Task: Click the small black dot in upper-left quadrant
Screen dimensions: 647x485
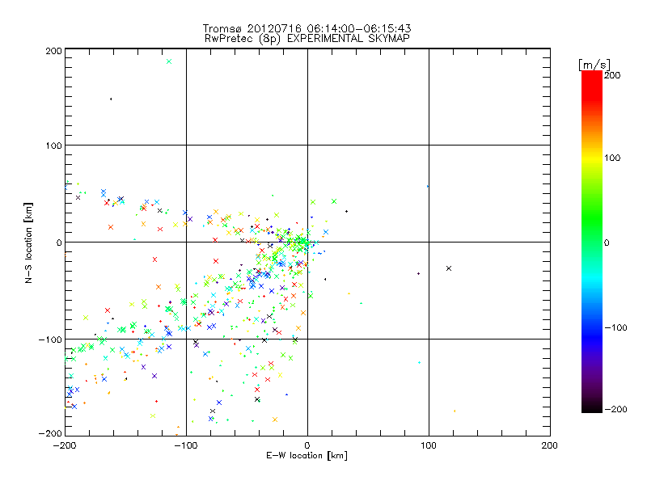Action: (x=111, y=99)
